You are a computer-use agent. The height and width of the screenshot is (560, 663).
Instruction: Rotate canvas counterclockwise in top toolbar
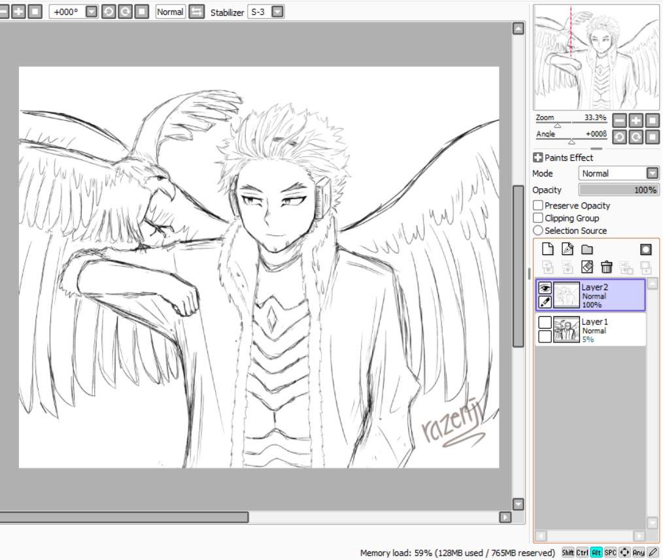tap(109, 11)
